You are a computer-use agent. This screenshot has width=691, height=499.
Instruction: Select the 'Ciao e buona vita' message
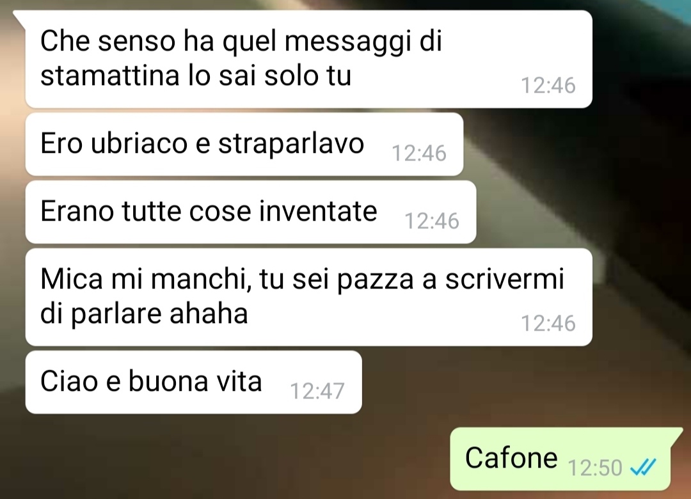[194, 382]
